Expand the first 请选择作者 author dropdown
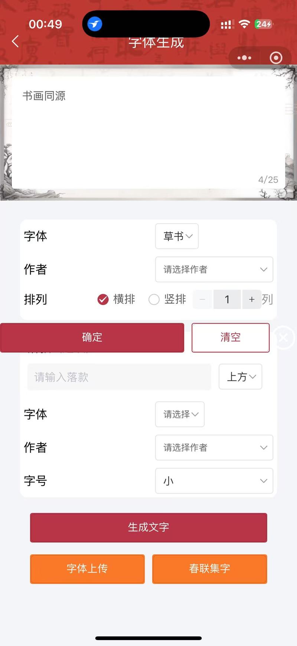 (x=214, y=269)
